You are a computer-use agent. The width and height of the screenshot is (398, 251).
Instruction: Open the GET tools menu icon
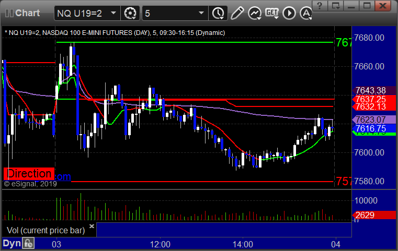point(272,13)
